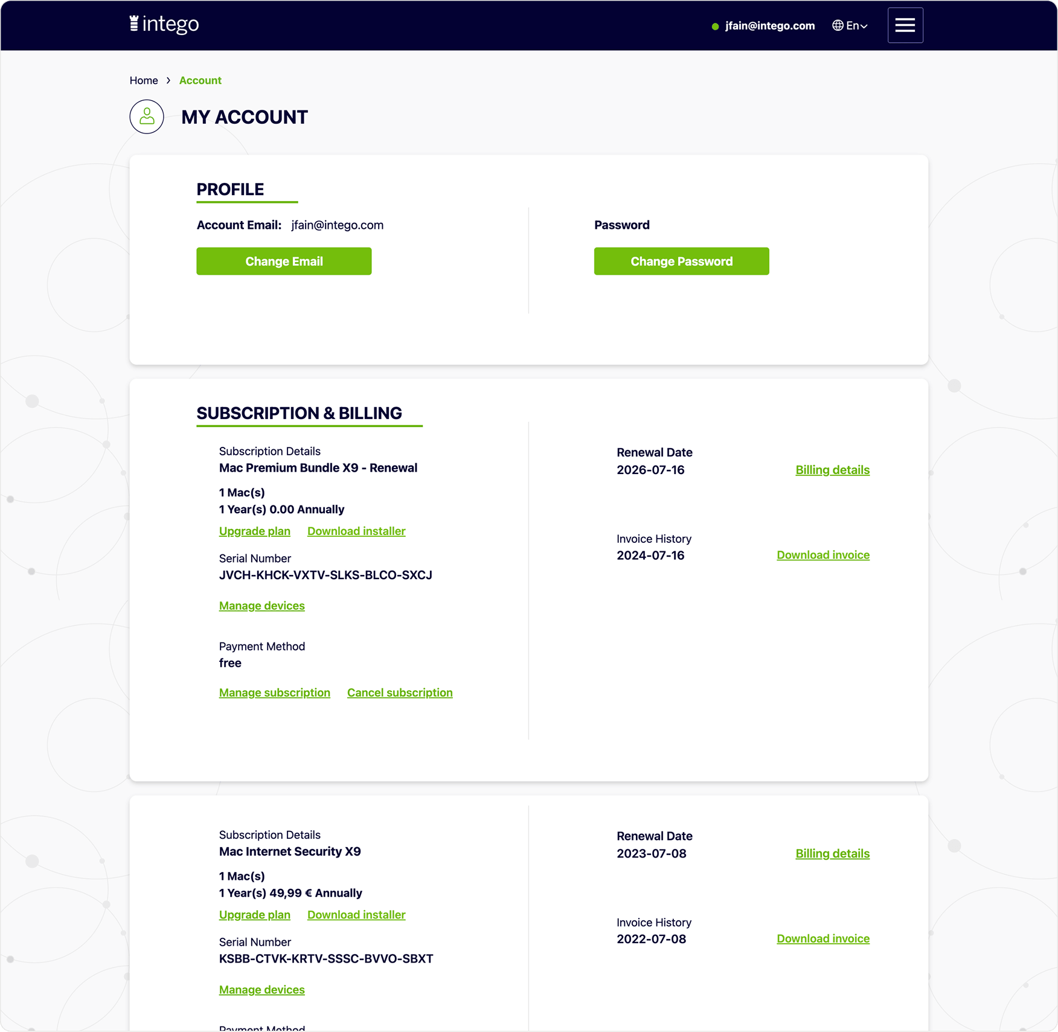The height and width of the screenshot is (1032, 1058).
Task: Open Billing details for 2026-07-16 renewal
Action: click(x=832, y=470)
